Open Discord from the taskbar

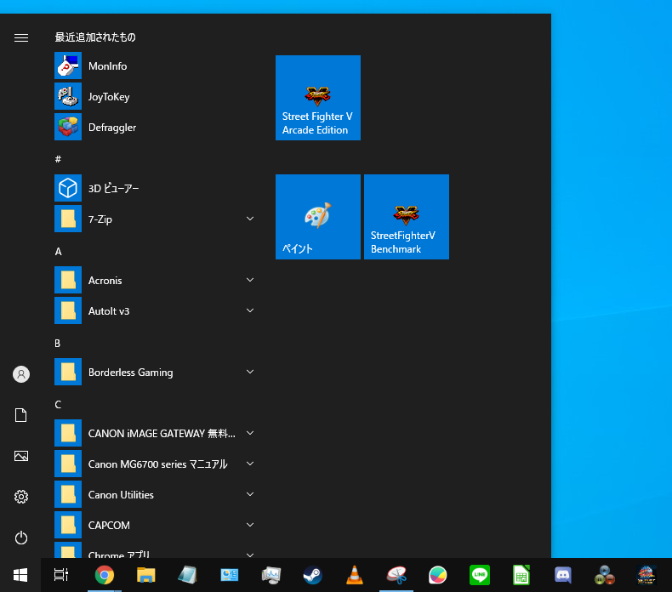[563, 575]
